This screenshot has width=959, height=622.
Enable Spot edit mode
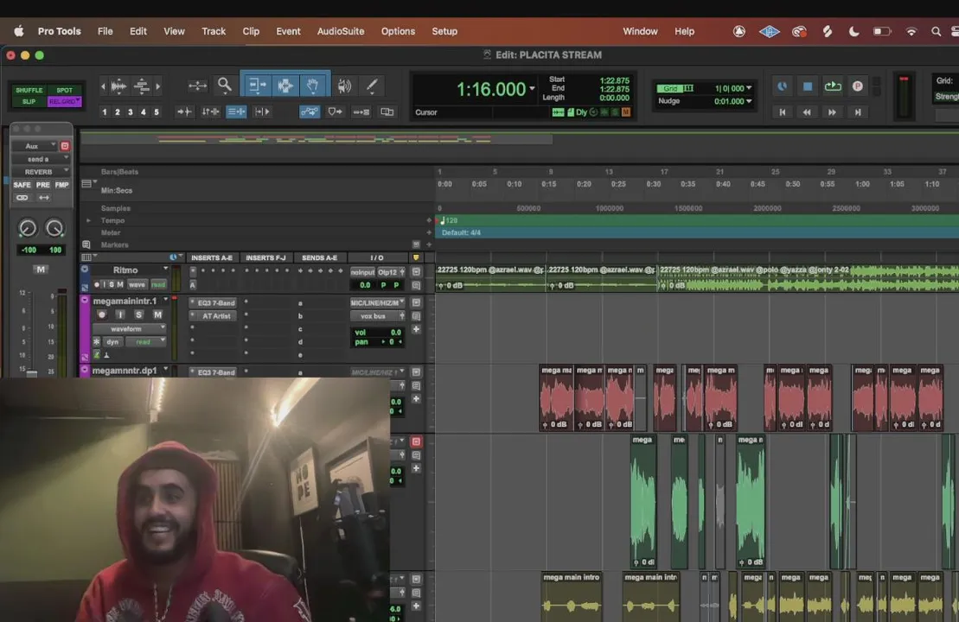64,91
